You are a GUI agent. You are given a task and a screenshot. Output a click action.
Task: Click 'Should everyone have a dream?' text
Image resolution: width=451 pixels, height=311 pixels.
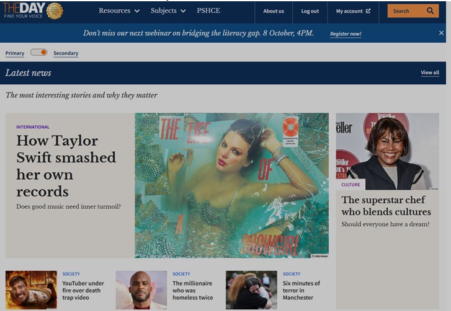(385, 224)
